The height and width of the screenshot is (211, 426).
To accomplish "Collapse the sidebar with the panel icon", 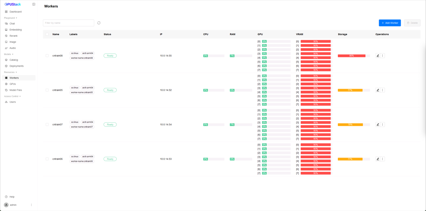I will (34, 4).
